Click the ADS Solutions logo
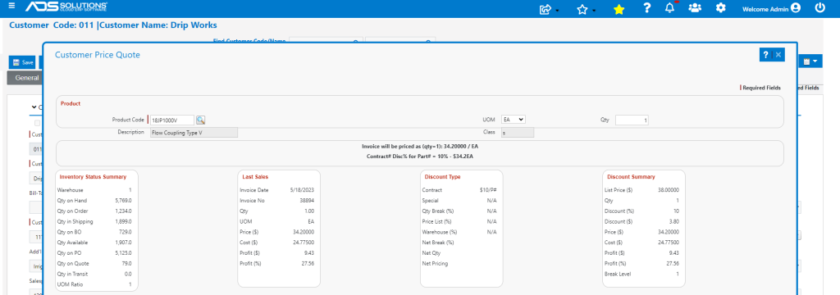840x295 pixels. [x=66, y=7]
